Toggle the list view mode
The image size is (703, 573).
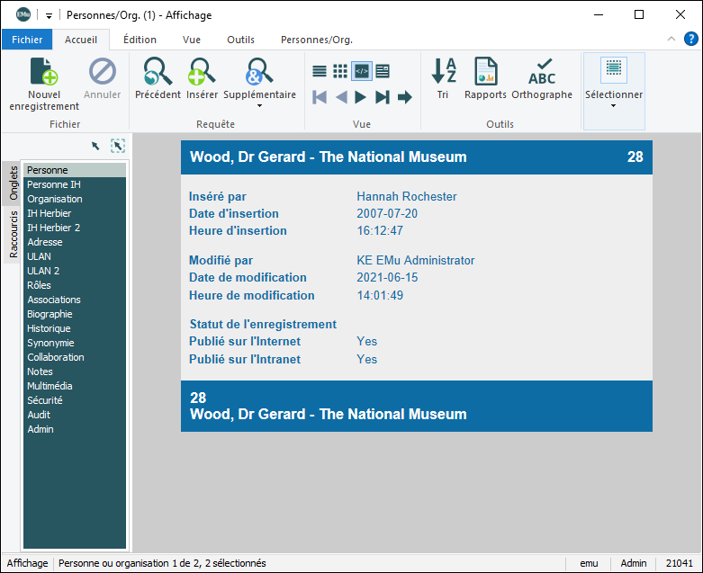(x=320, y=71)
